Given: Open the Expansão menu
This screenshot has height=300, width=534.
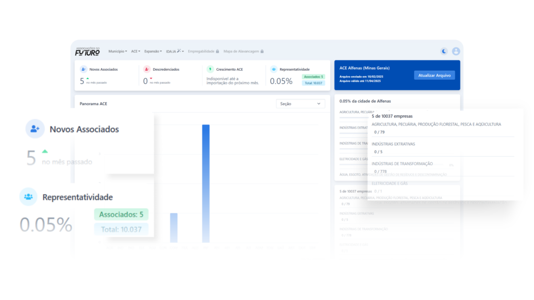Looking at the screenshot, I should tap(153, 52).
